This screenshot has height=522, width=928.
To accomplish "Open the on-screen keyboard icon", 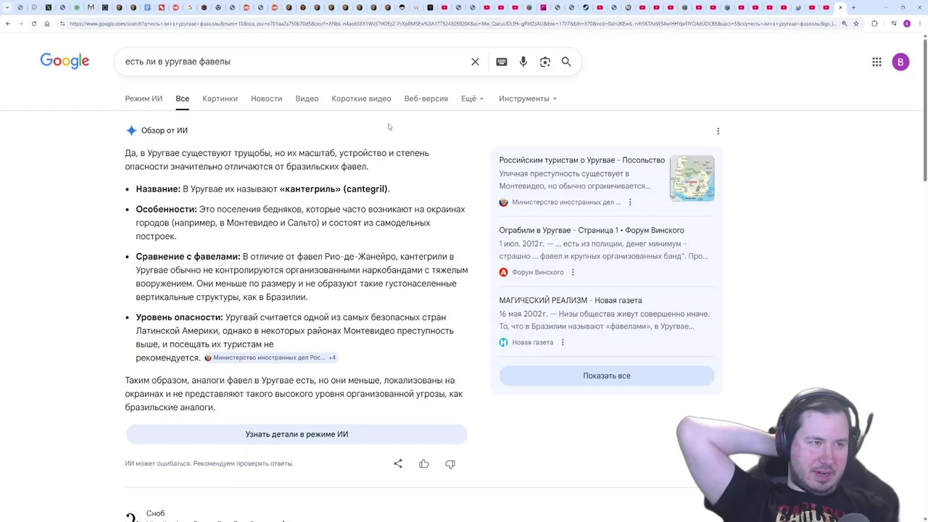I will tap(501, 62).
